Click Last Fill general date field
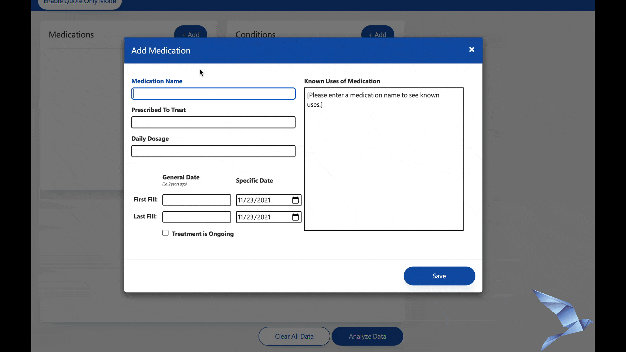Screen dimensions: 626x352 (x=197, y=217)
